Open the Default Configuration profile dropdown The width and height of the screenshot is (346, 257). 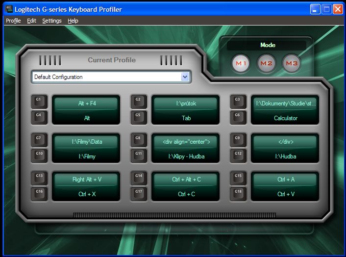coord(185,77)
